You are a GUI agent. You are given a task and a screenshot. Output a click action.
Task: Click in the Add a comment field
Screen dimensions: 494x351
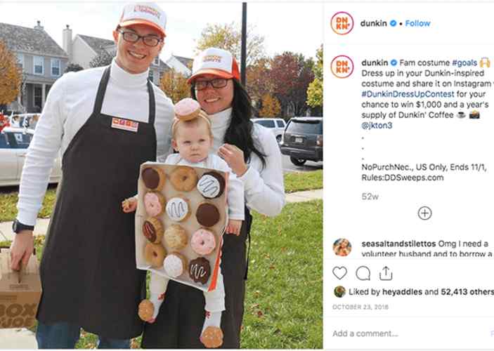pos(410,333)
